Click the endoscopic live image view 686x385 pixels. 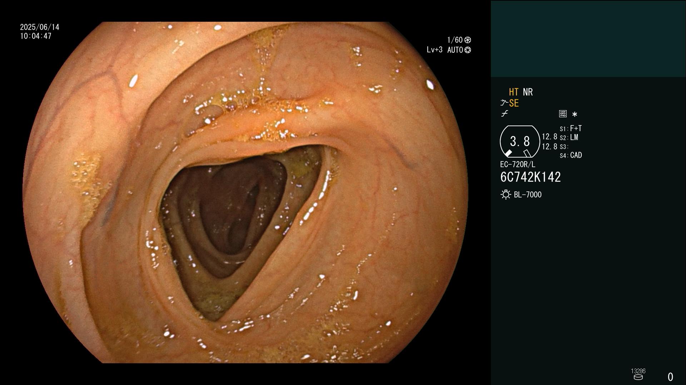click(245, 192)
